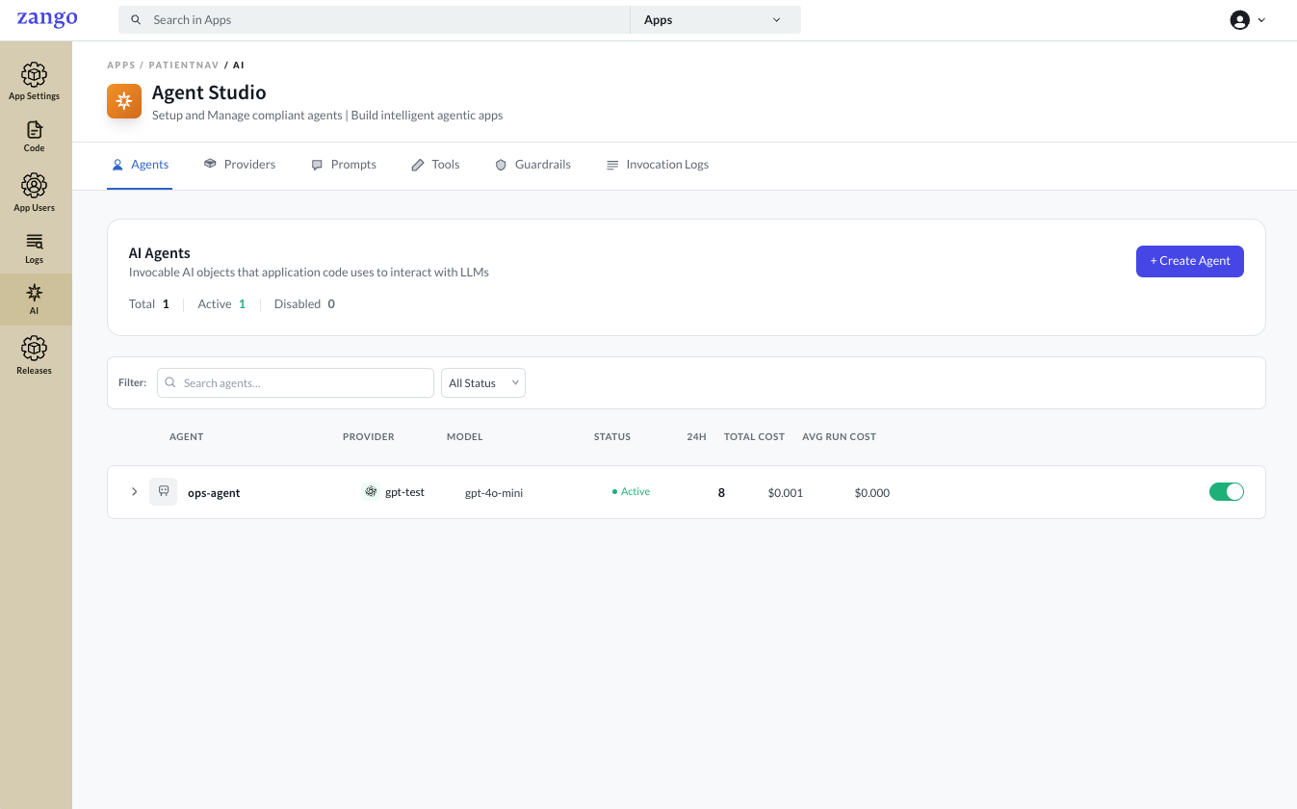The width and height of the screenshot is (1297, 809).
Task: Disable ops-agent with the toggle switch
Action: point(1227,491)
